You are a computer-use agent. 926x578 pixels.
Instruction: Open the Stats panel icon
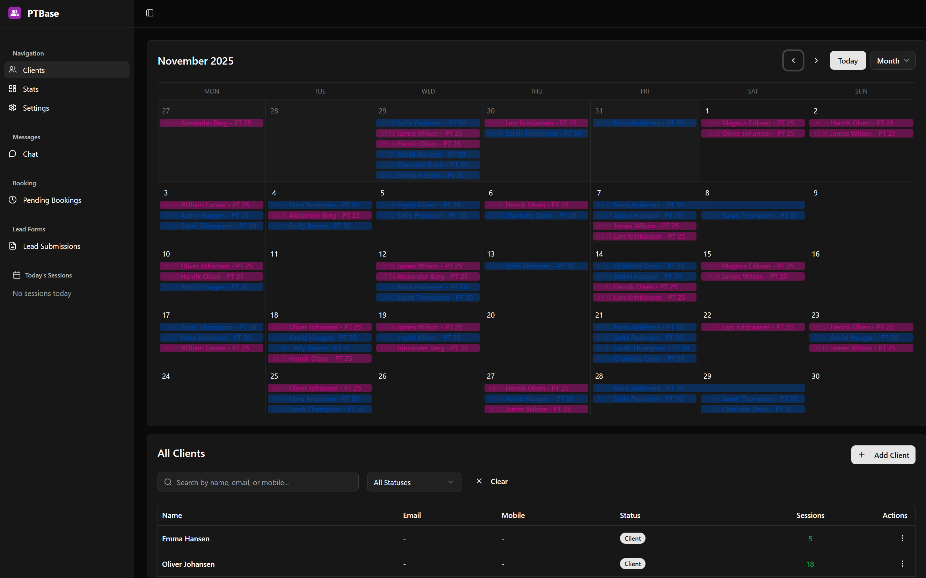point(13,89)
